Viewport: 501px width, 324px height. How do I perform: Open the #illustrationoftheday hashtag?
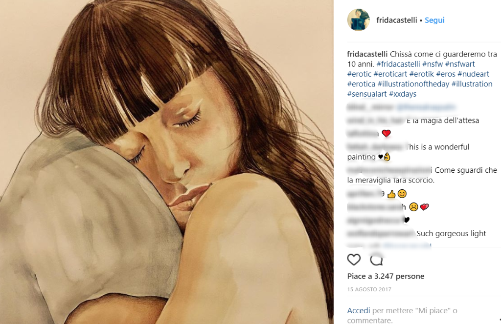point(413,84)
